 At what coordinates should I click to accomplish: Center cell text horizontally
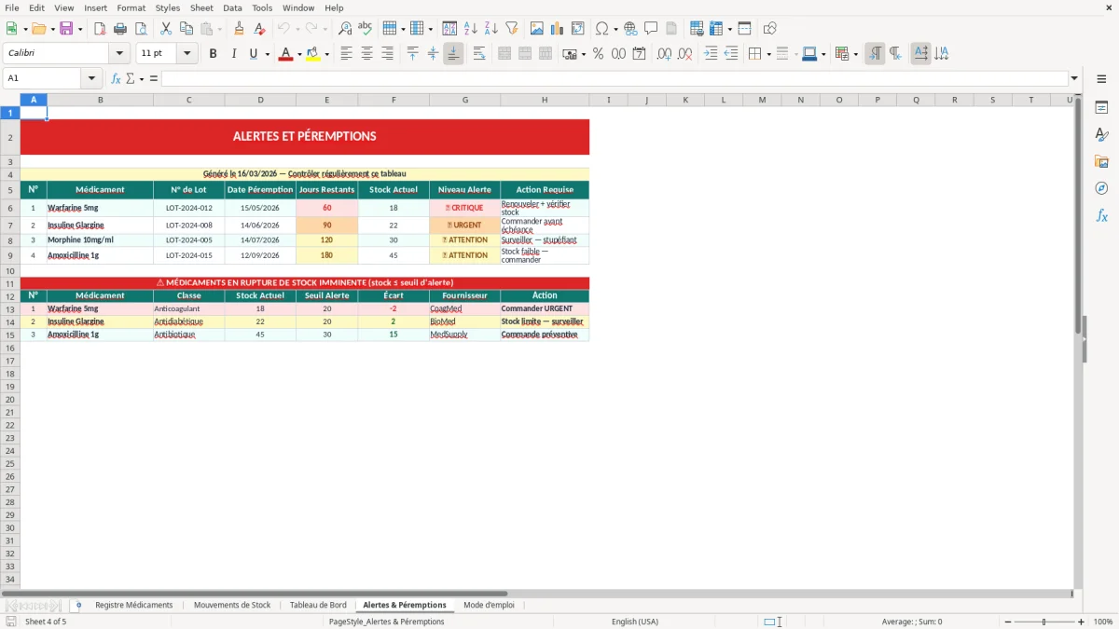367,53
